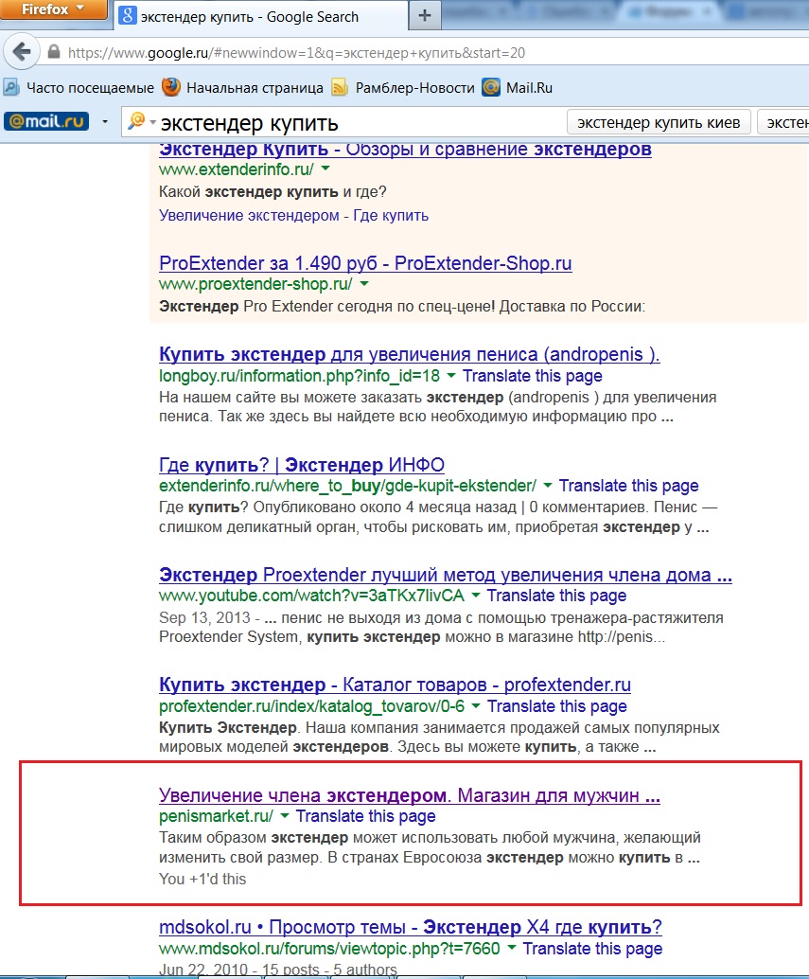This screenshot has width=809, height=979.
Task: Open 'Где купить? | Экстендер ИНФО' result
Action: 302,465
